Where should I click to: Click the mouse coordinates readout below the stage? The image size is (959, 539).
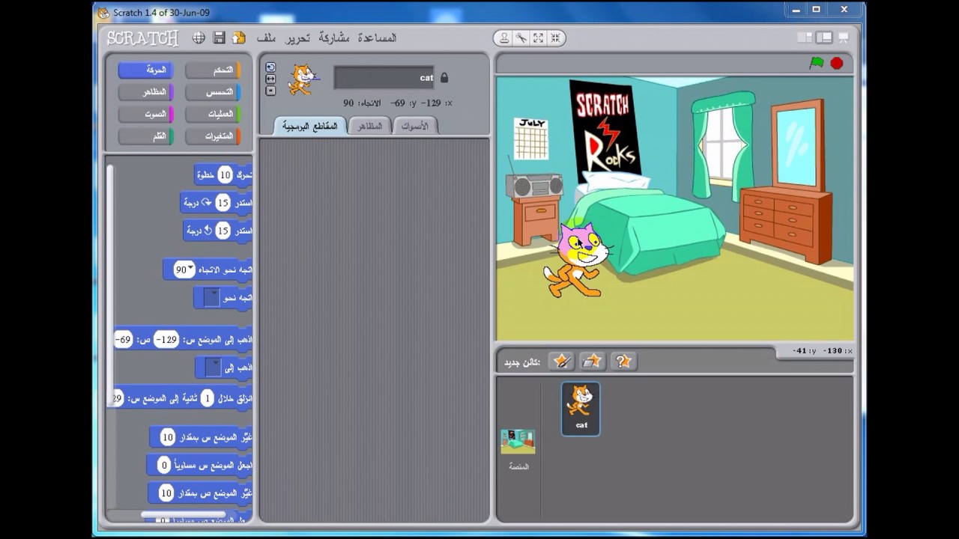(822, 350)
